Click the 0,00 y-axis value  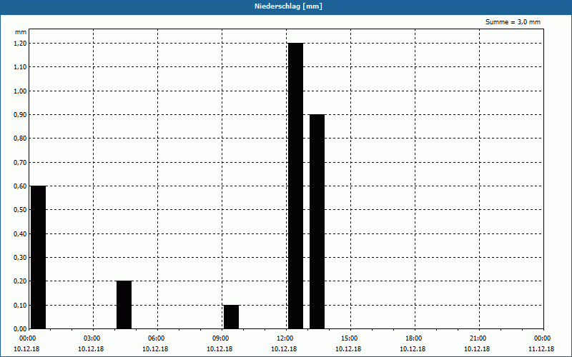[x=20, y=329]
